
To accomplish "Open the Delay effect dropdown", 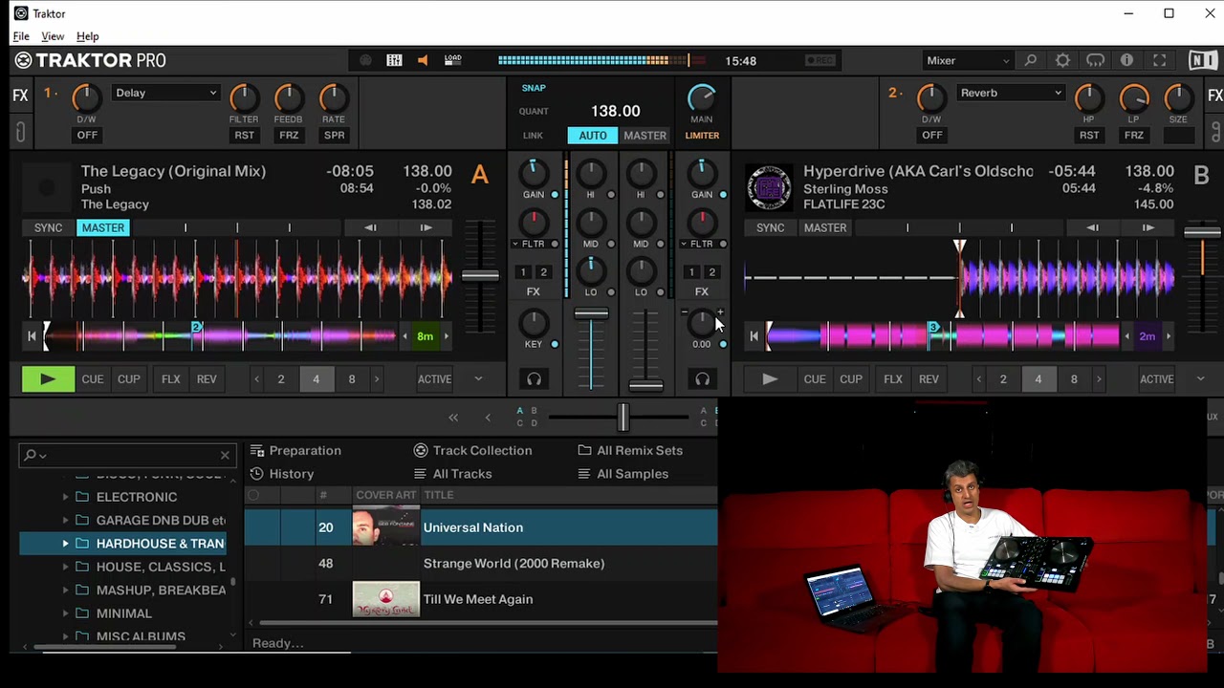I will (x=165, y=93).
